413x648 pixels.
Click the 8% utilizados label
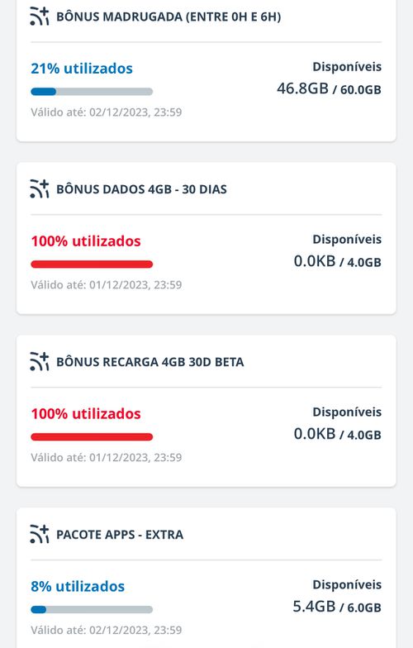point(78,587)
